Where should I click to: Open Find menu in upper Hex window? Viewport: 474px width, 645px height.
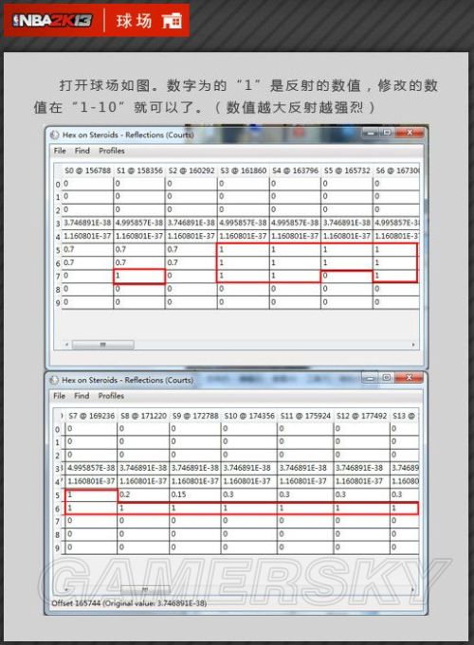(x=82, y=151)
